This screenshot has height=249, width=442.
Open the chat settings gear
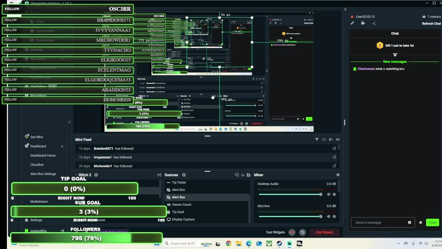421,222
